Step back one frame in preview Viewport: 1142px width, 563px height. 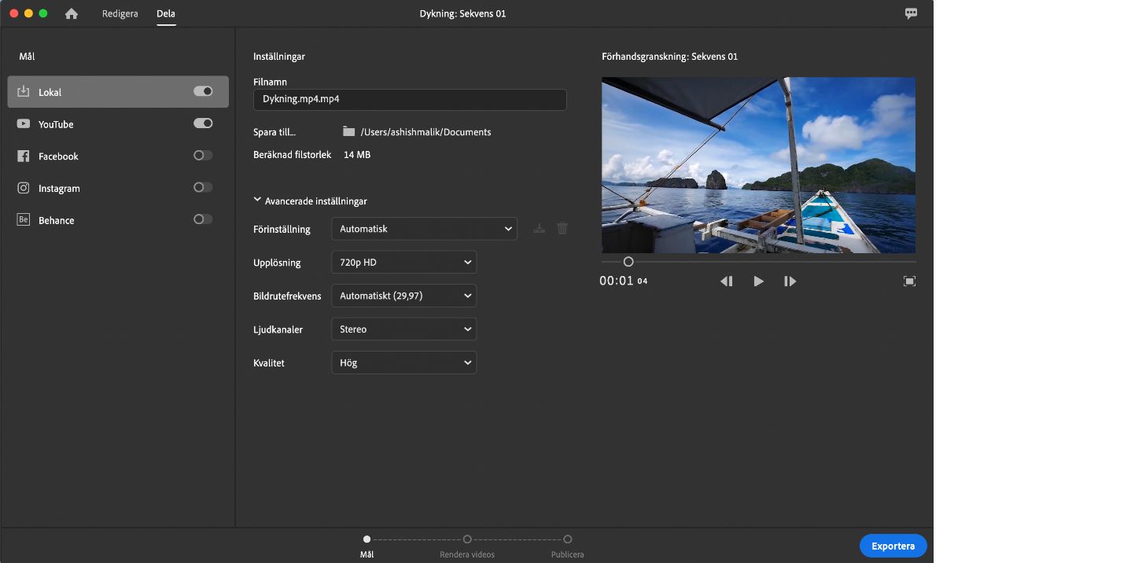pyautogui.click(x=726, y=281)
